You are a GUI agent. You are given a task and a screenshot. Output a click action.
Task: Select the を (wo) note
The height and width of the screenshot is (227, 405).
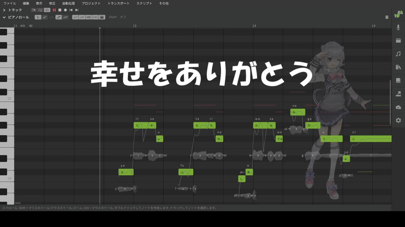[279, 139]
